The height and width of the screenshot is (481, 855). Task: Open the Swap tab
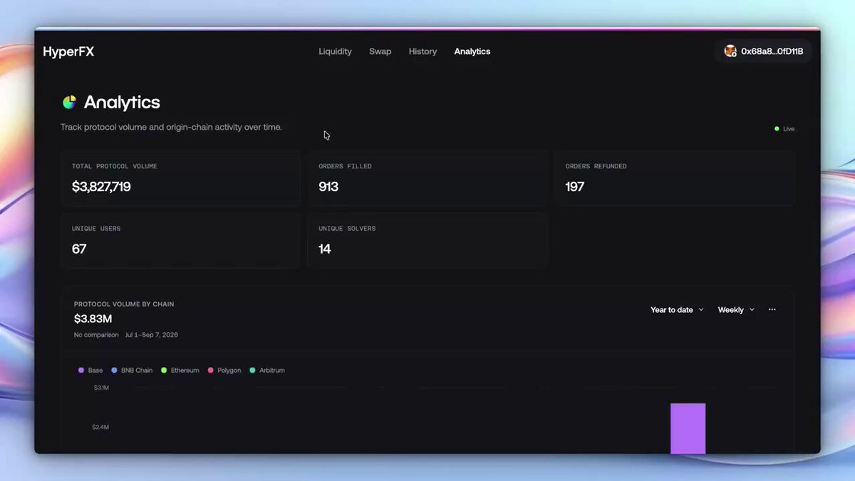[x=380, y=51]
